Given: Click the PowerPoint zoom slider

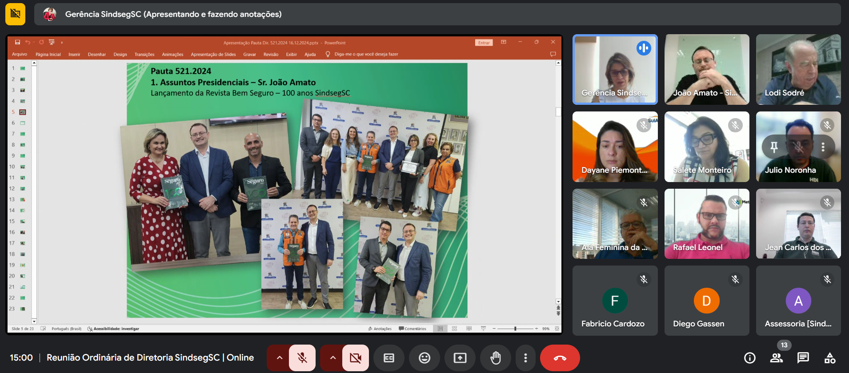Looking at the screenshot, I should pyautogui.click(x=515, y=329).
